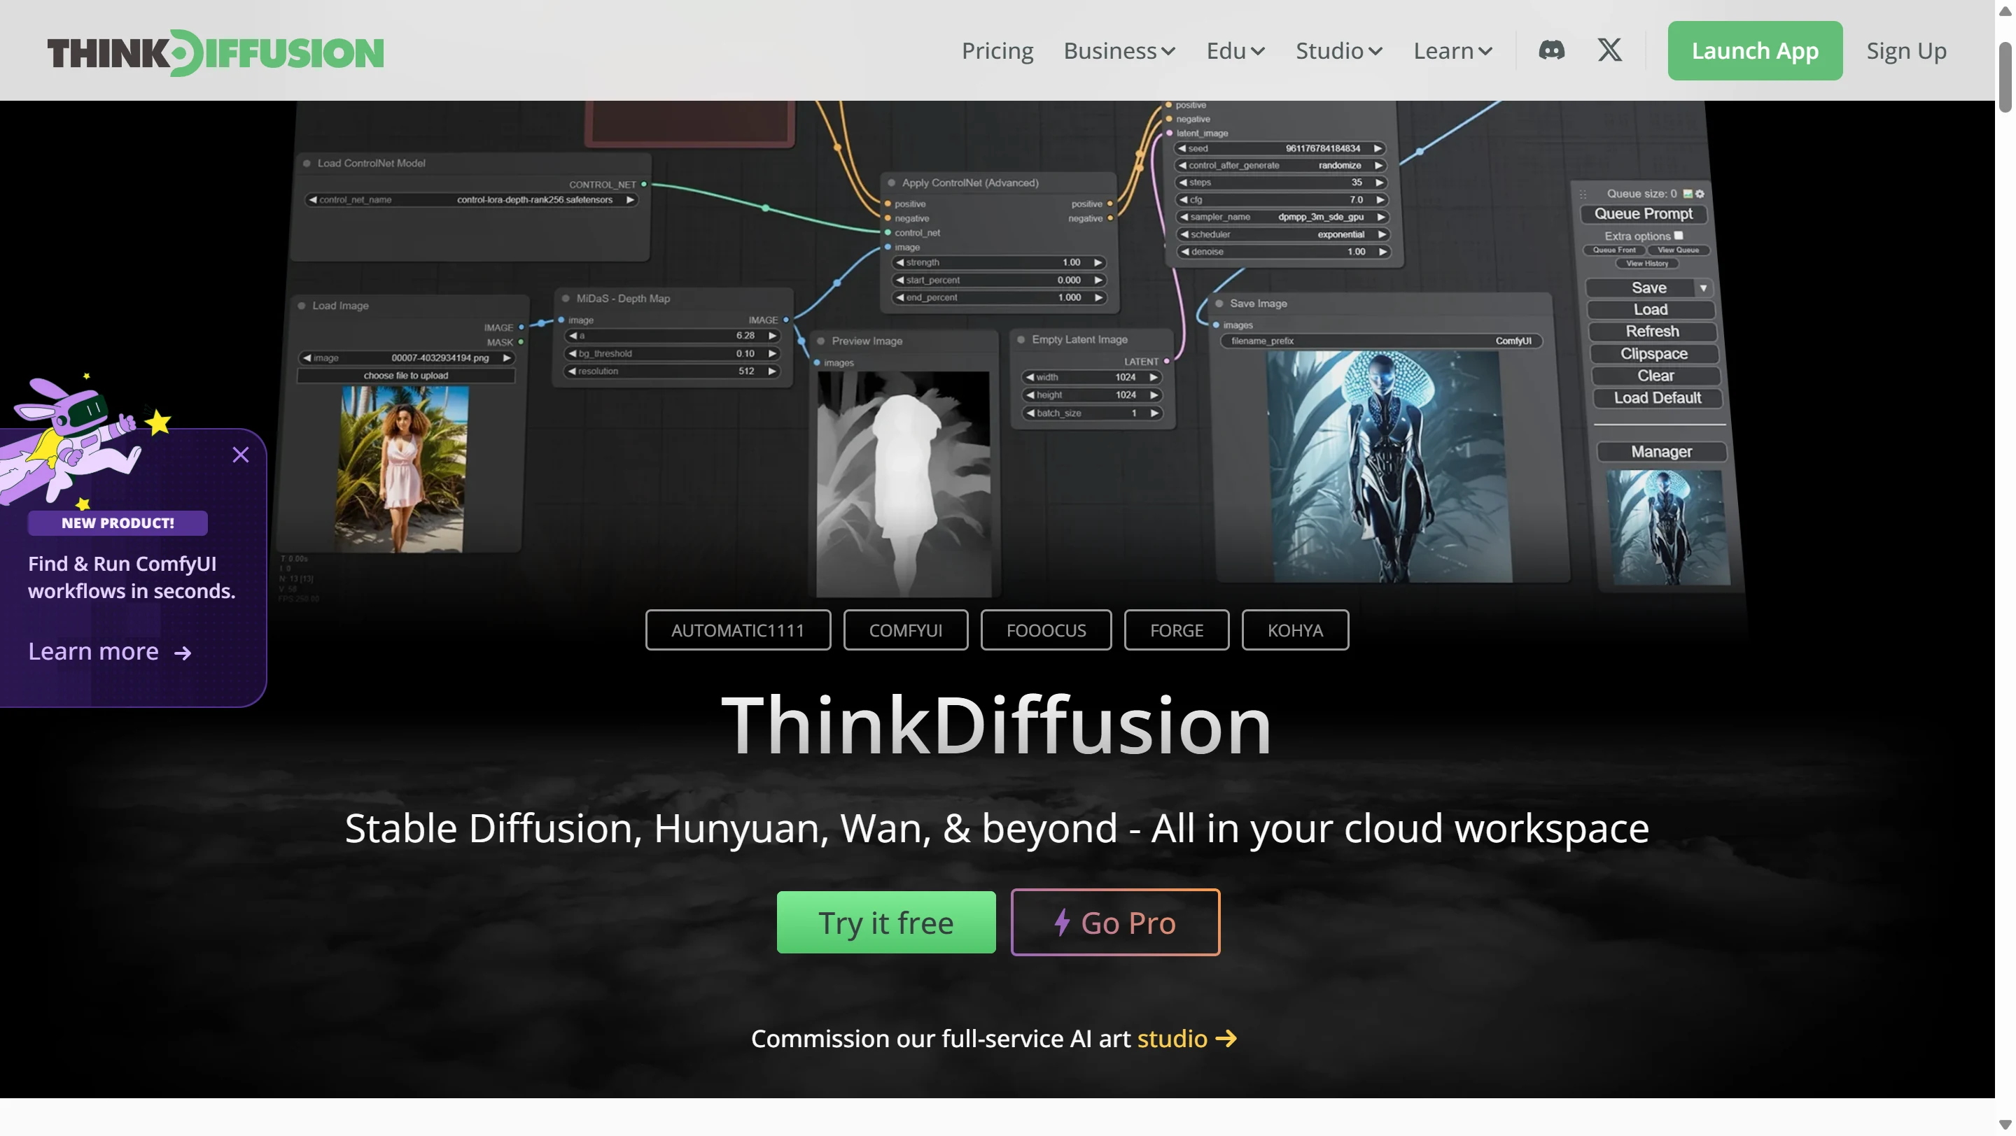Select the AUTOMATIC1111 tab
Image resolution: width=2016 pixels, height=1136 pixels.
coord(737,630)
